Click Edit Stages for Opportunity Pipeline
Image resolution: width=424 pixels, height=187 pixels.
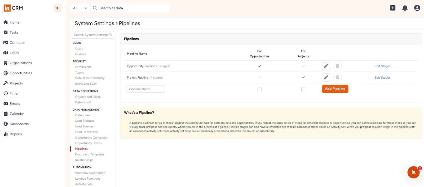382,66
